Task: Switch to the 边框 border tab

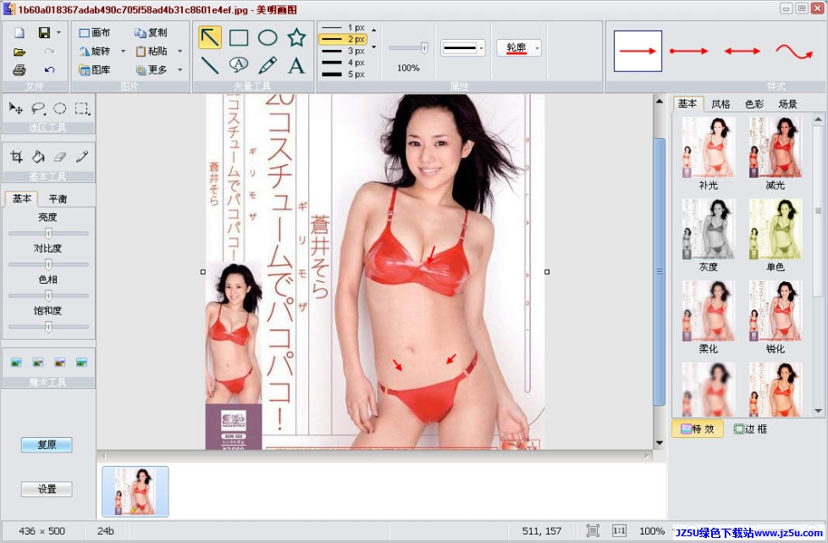Action: (x=750, y=429)
